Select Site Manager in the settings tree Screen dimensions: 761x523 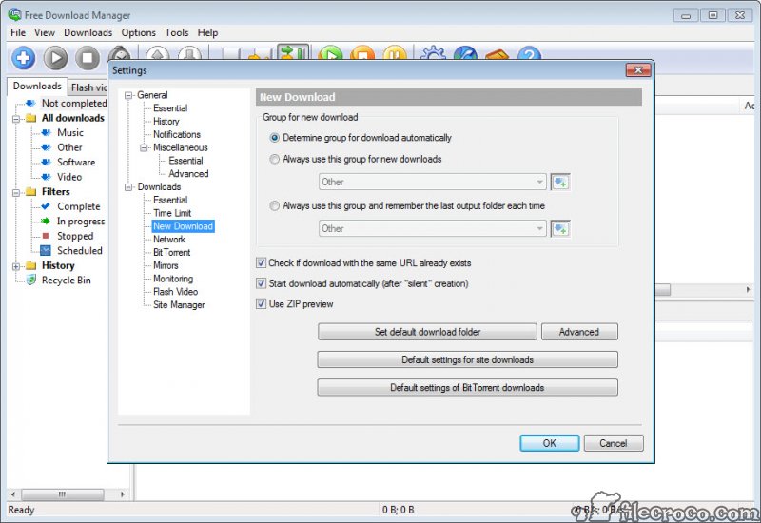pos(179,304)
